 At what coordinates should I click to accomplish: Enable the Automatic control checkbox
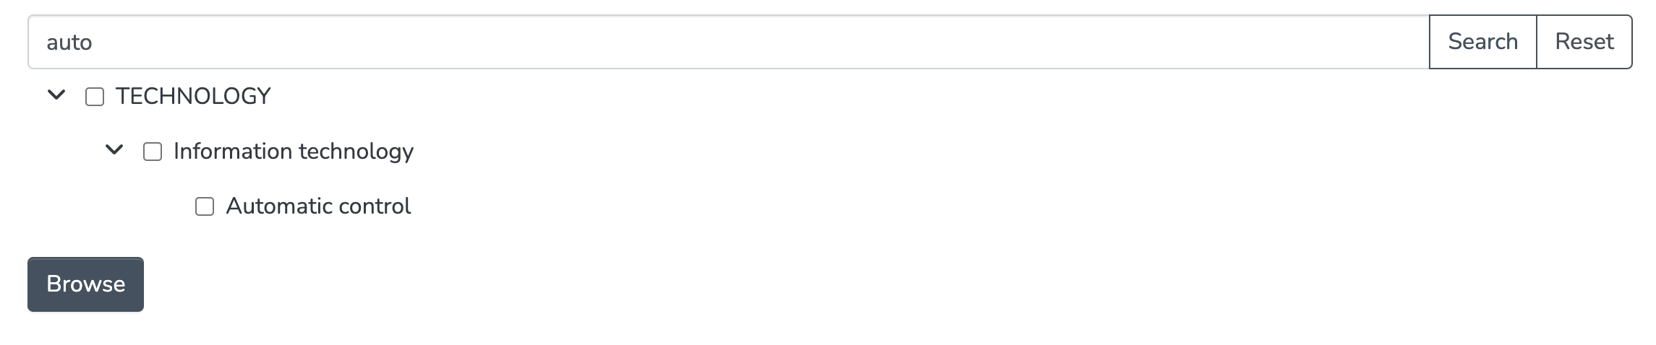pos(205,207)
